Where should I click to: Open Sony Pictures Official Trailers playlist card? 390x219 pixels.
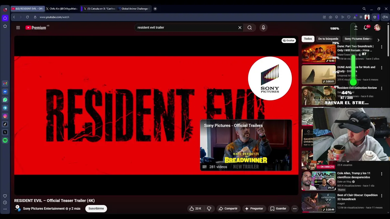246,145
